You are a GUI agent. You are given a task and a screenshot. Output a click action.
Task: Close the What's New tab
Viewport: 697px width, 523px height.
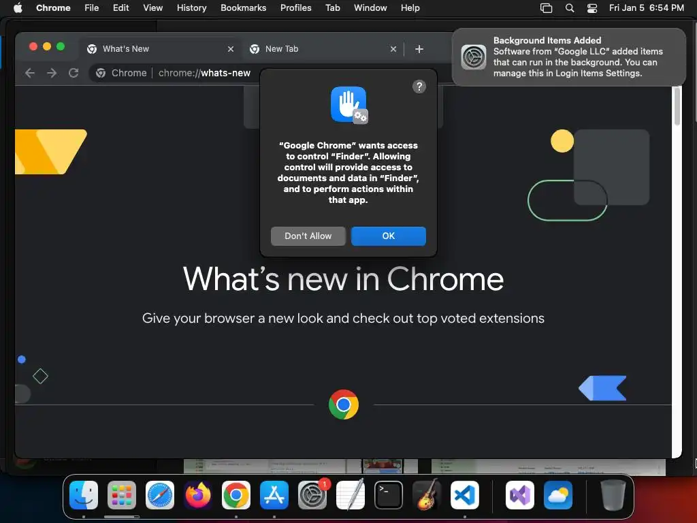[230, 49]
